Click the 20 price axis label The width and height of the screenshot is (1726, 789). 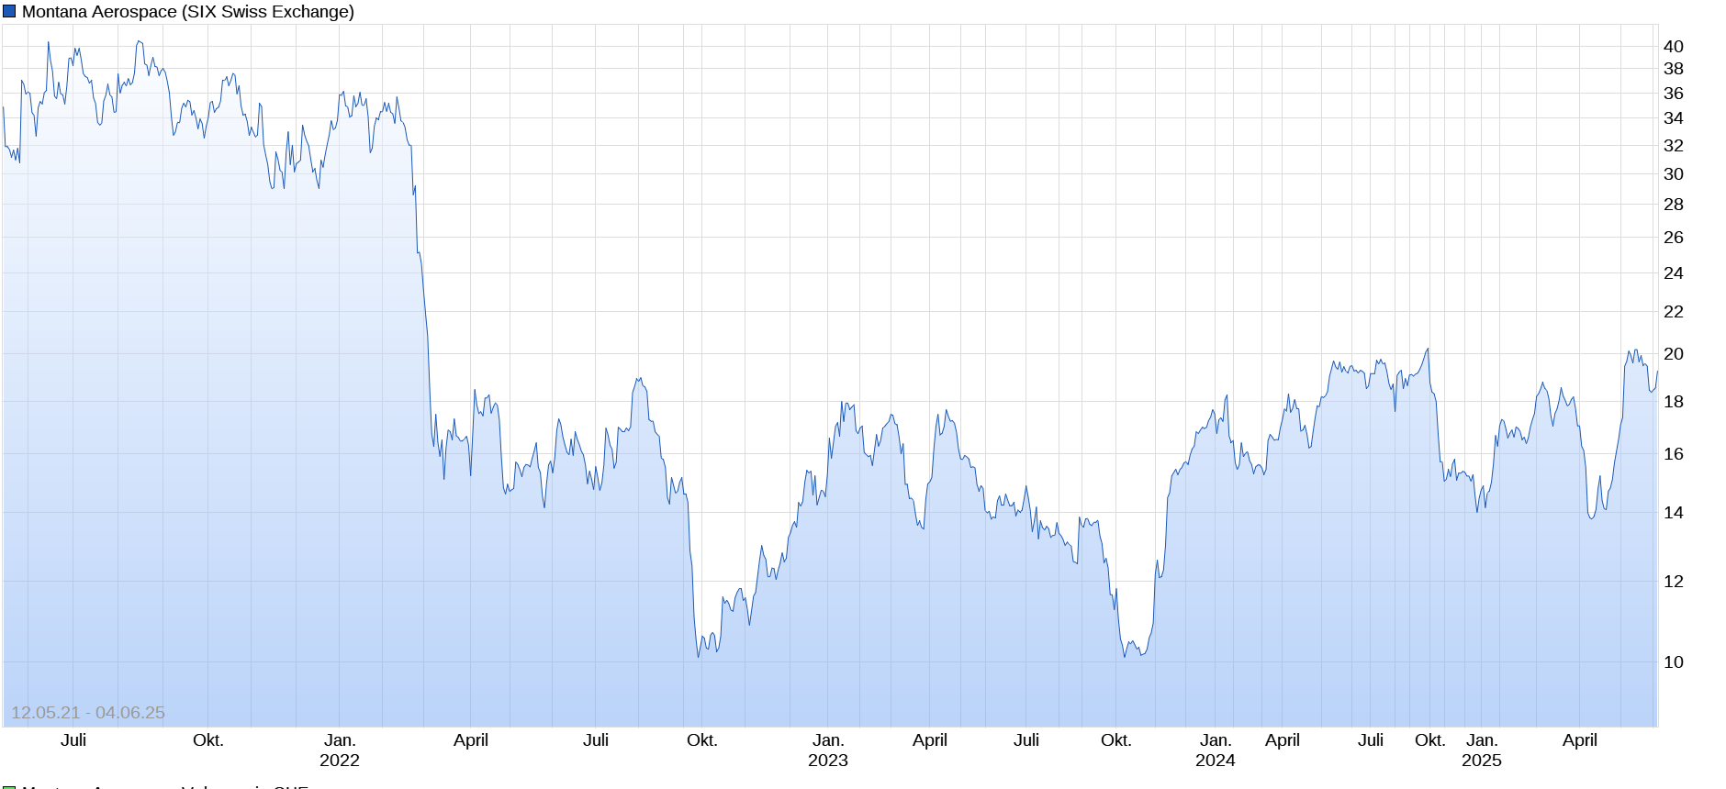point(1674,354)
